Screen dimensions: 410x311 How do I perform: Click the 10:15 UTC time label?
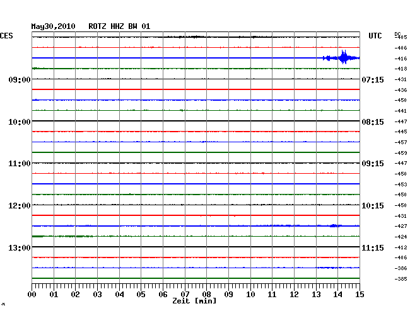click(x=373, y=206)
